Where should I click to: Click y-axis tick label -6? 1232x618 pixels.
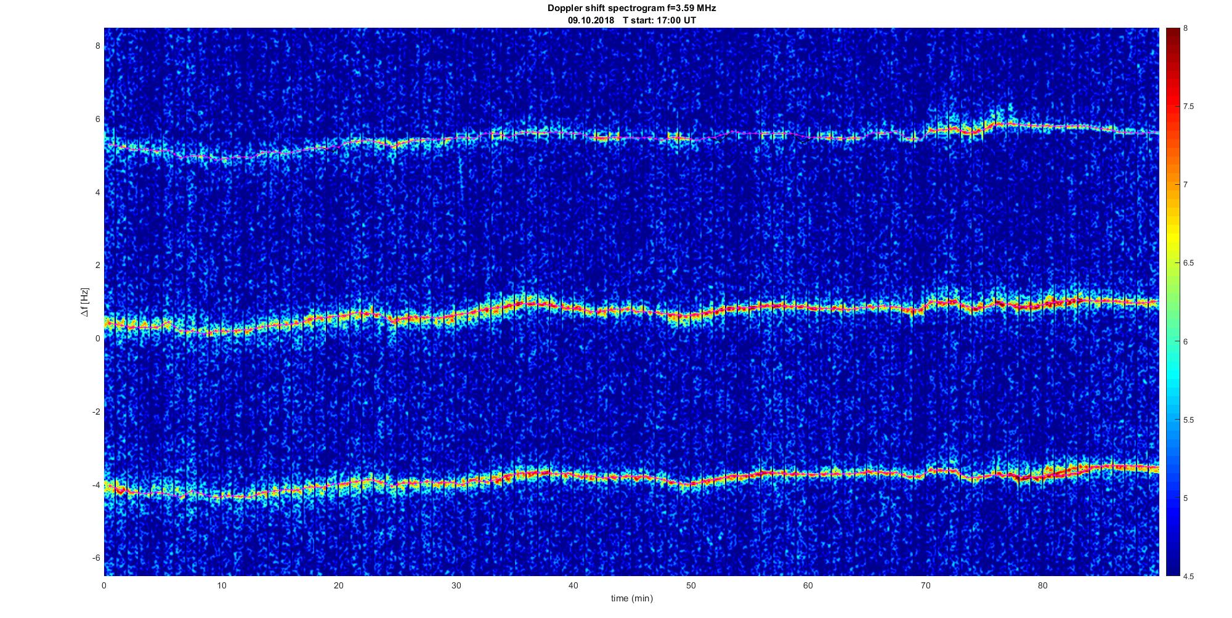[x=95, y=558]
